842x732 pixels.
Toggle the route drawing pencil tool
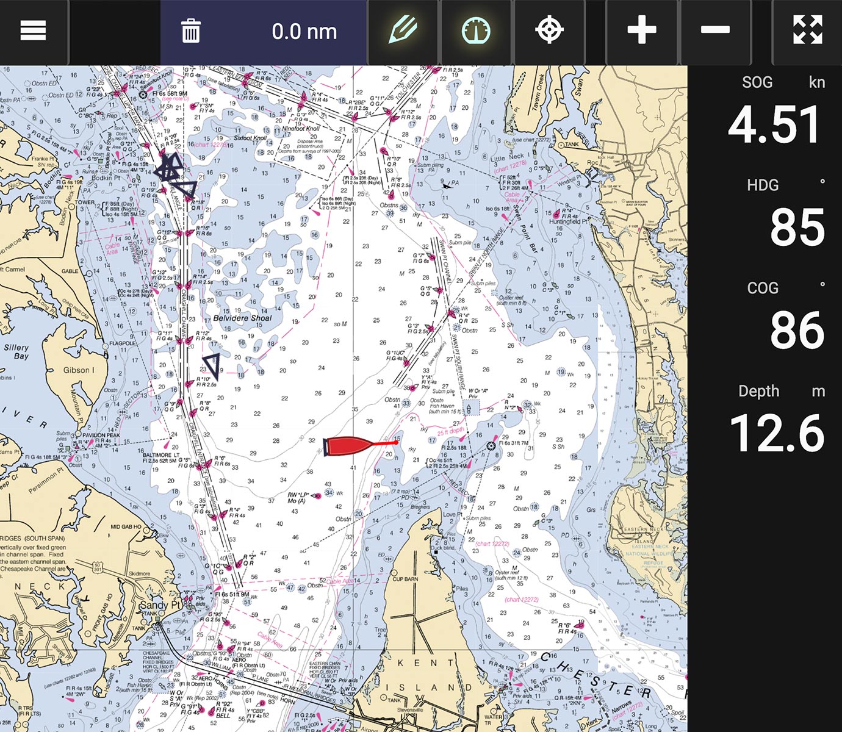(402, 28)
